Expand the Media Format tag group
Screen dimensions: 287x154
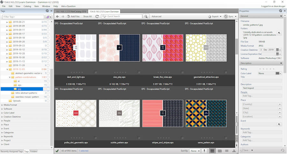2,105
